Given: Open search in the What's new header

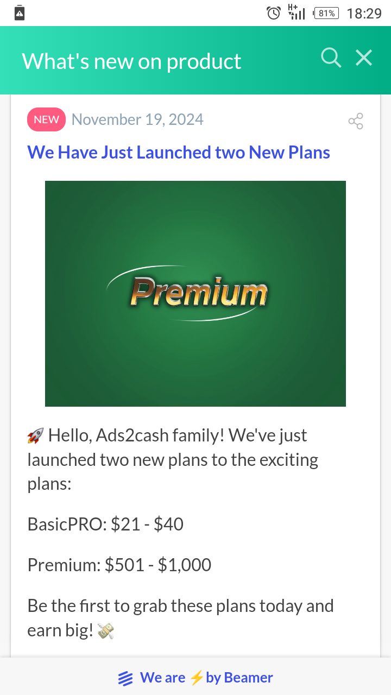Looking at the screenshot, I should click(x=331, y=58).
